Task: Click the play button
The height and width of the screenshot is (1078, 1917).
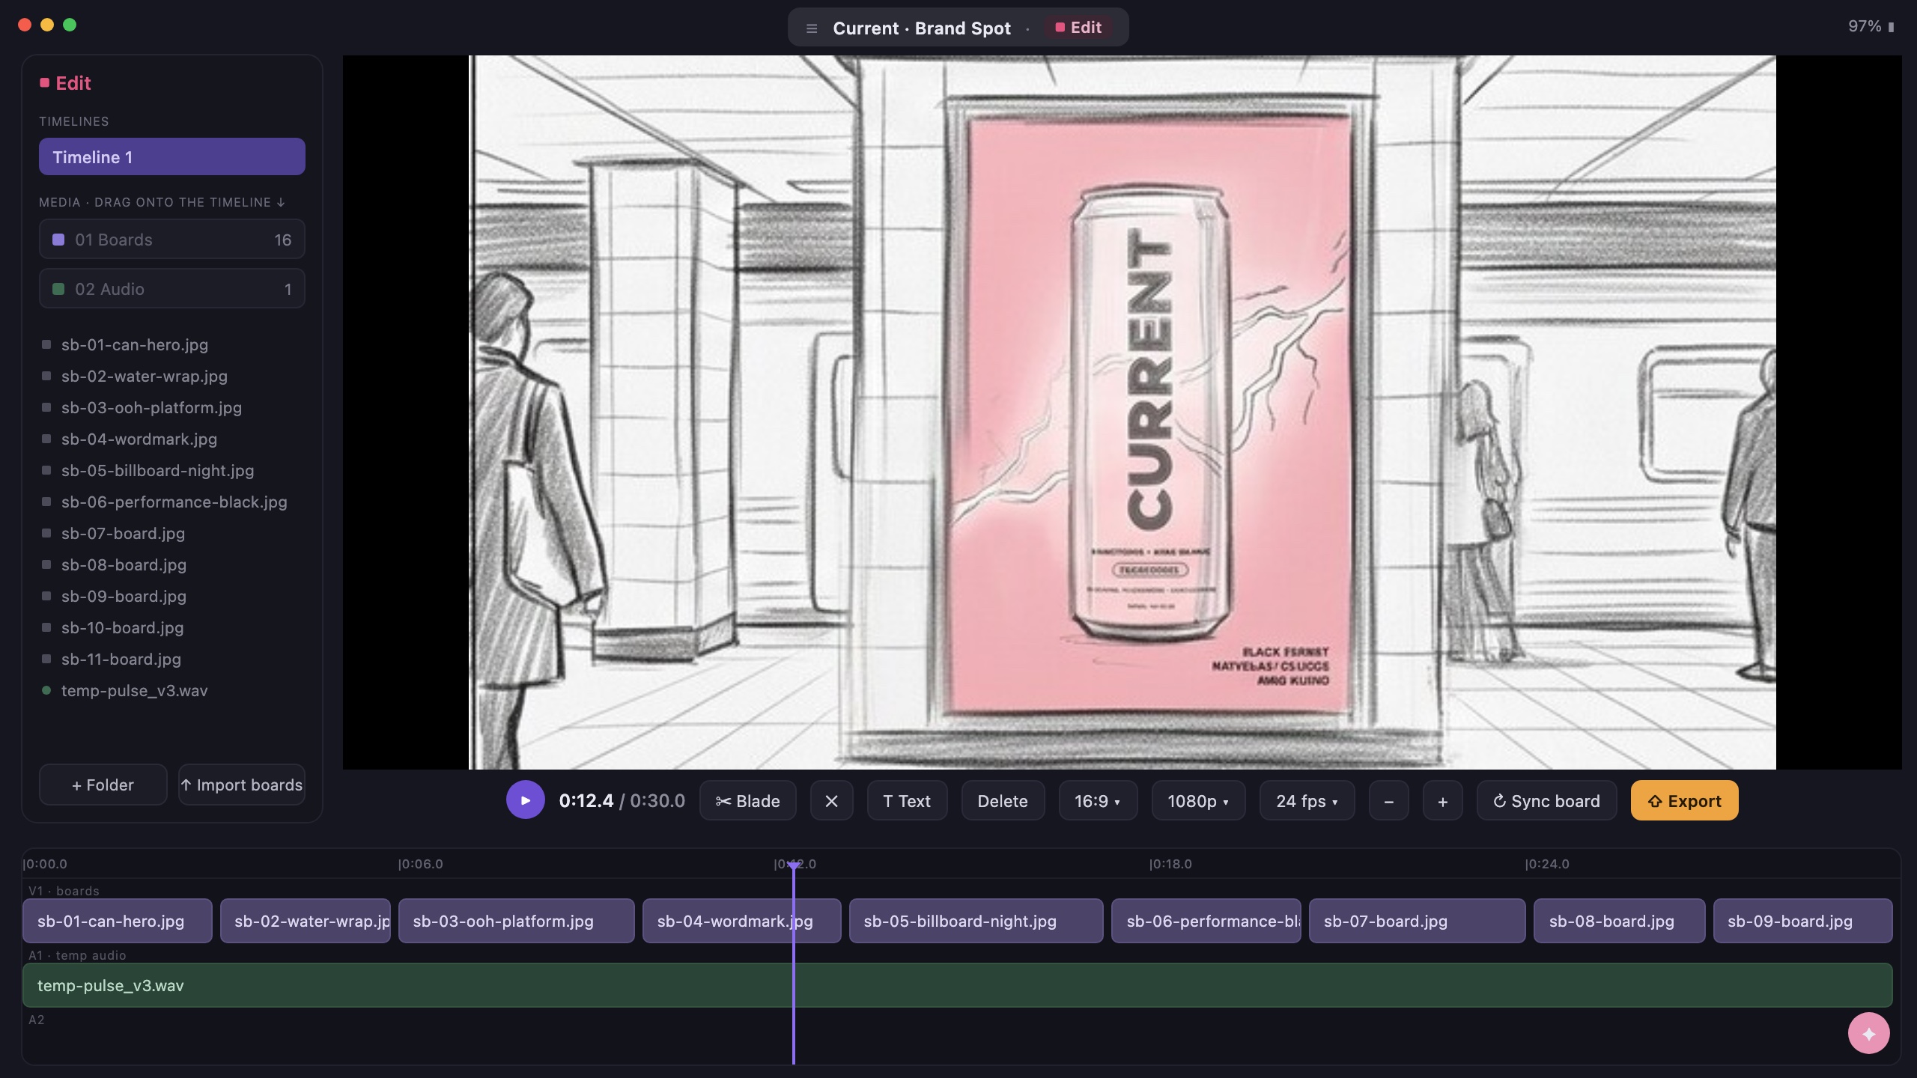Action: click(525, 800)
